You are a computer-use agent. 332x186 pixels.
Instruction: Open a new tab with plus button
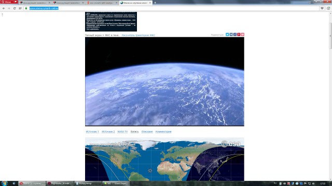pyautogui.click(x=155, y=3)
